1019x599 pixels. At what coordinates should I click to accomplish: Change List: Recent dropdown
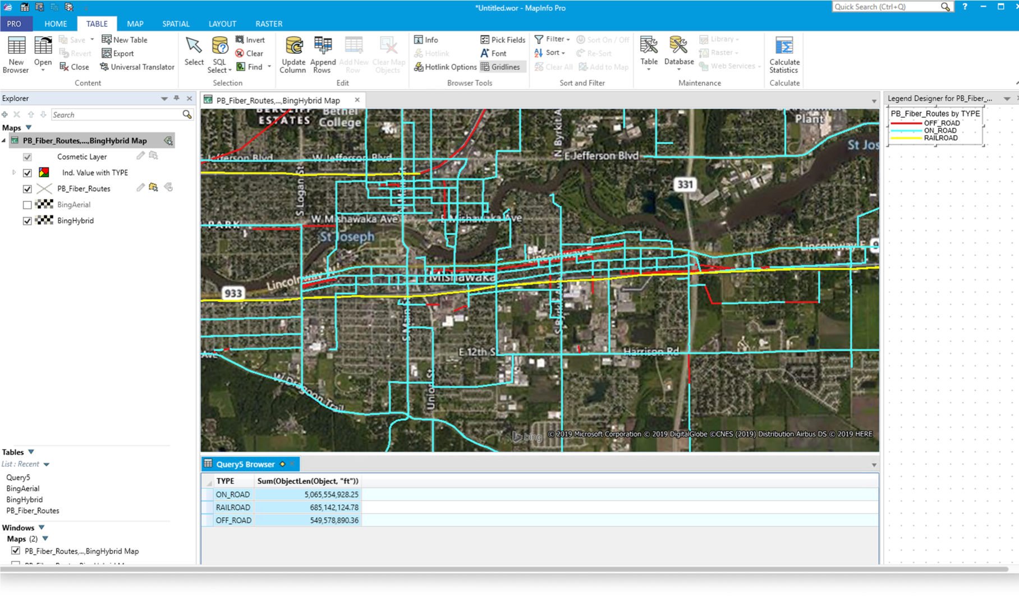(47, 464)
